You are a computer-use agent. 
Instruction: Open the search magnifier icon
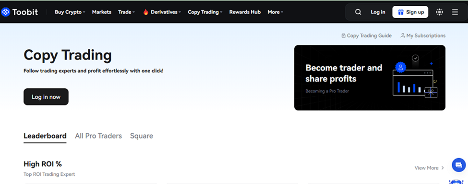pos(358,12)
